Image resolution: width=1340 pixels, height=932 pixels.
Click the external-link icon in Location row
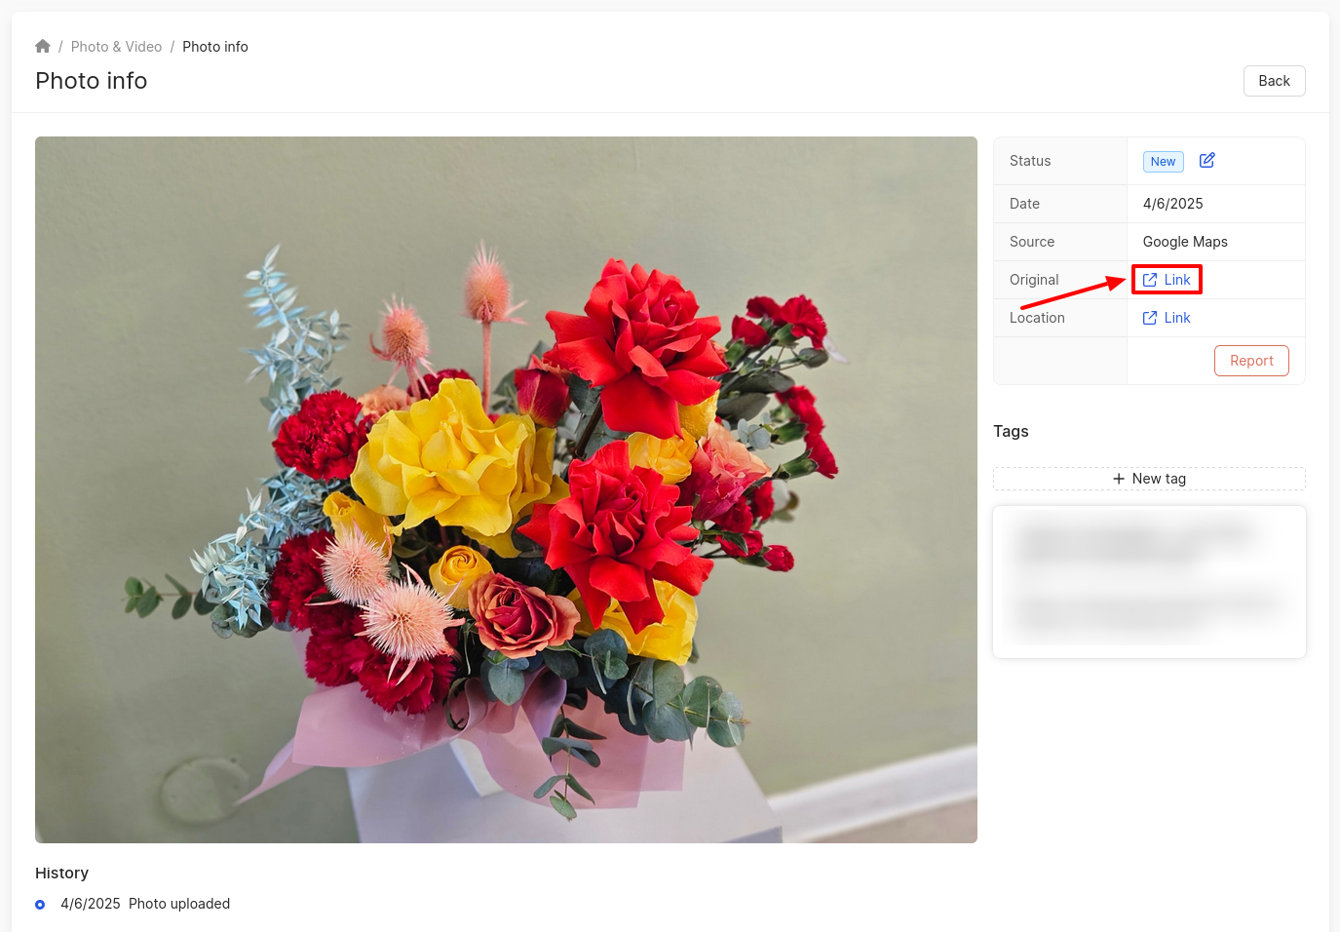(x=1150, y=318)
